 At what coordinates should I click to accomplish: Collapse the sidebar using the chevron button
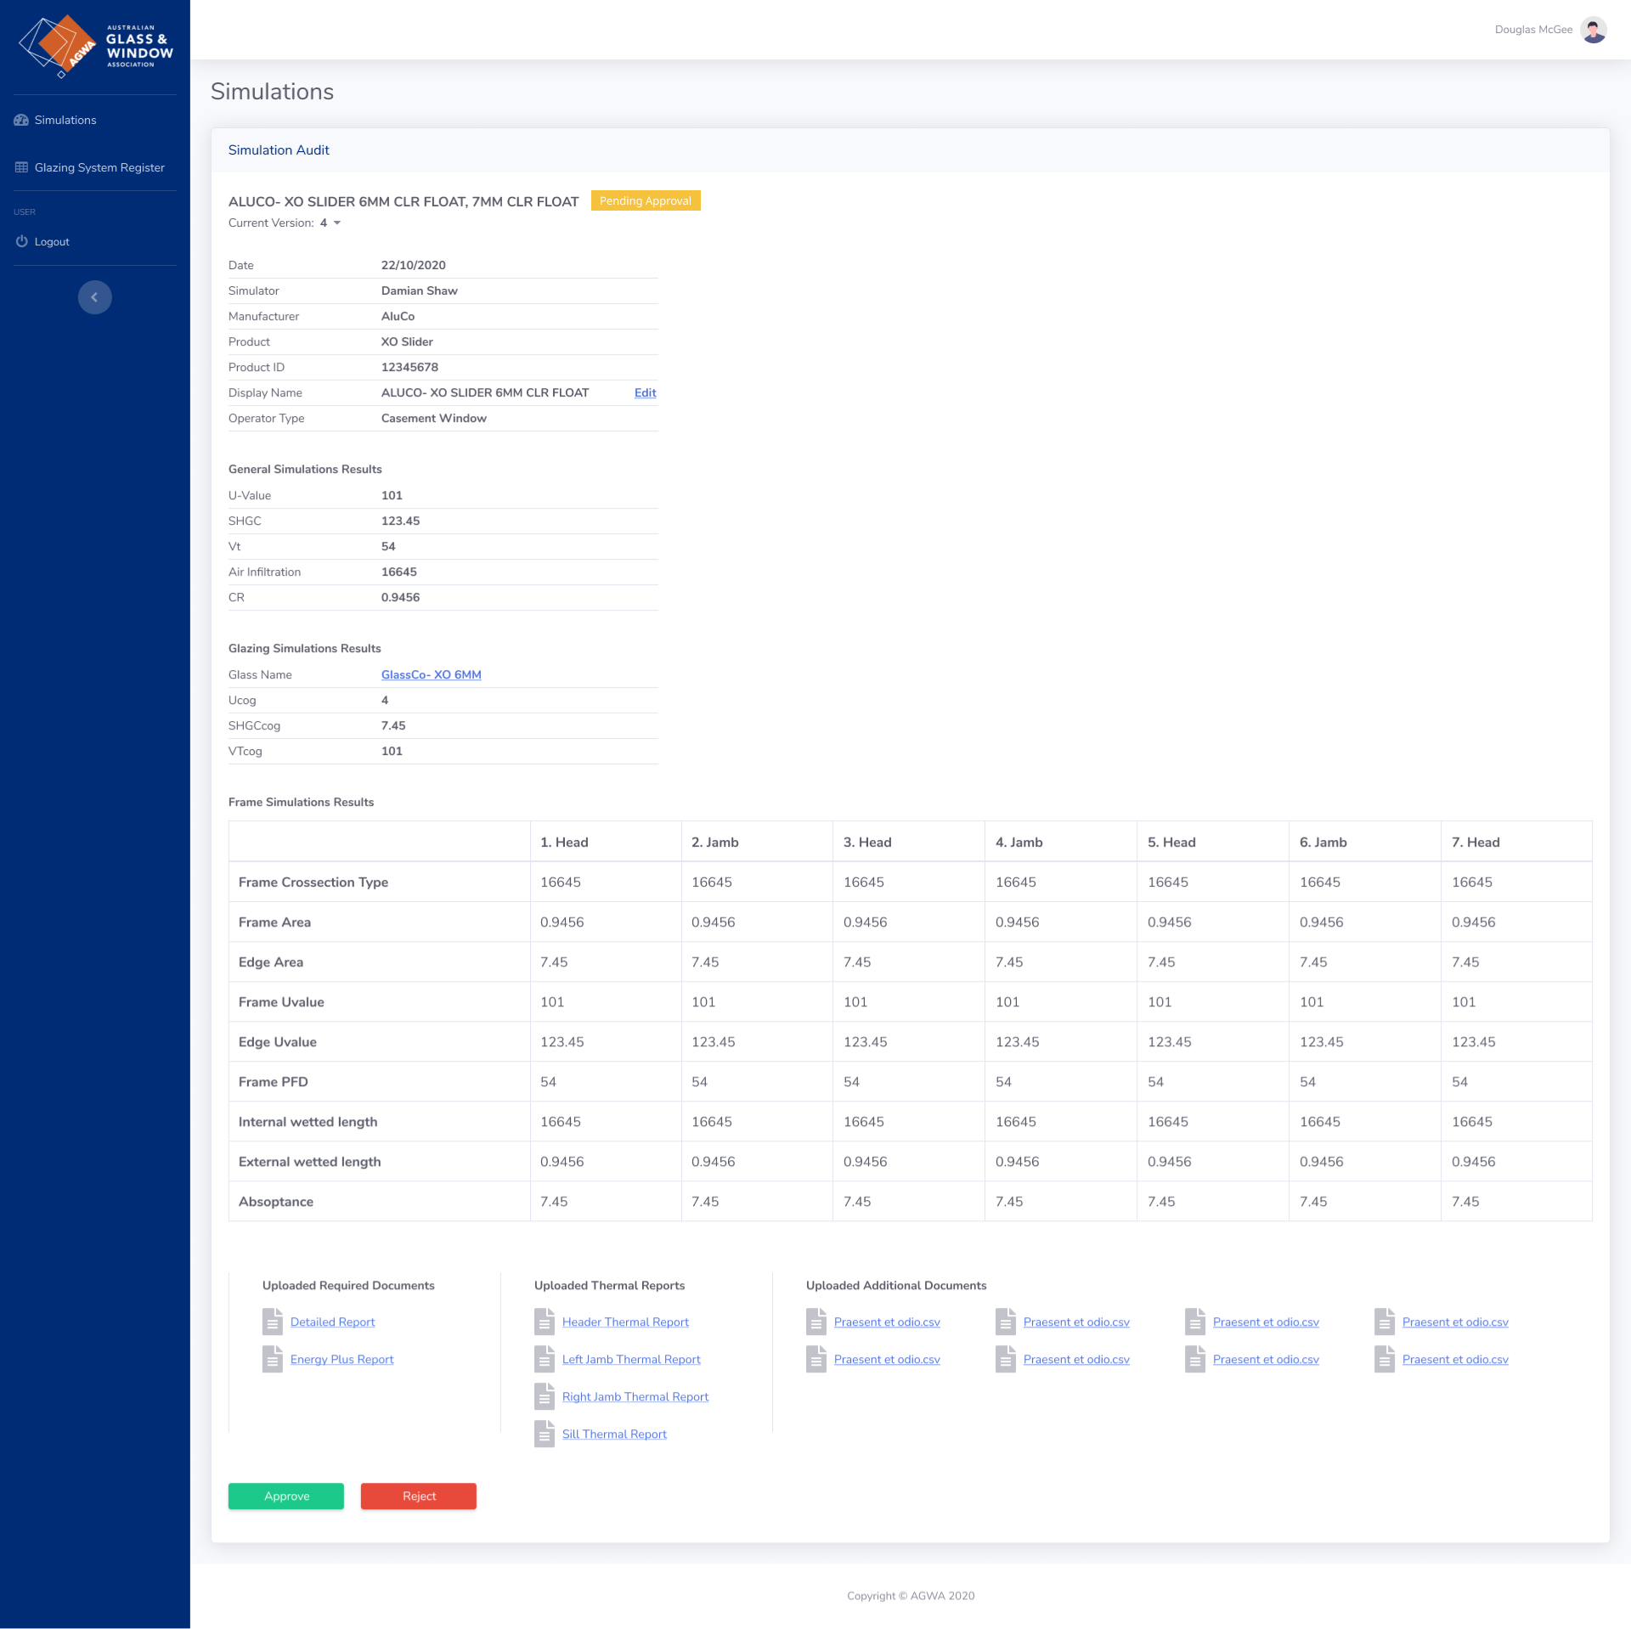[94, 297]
